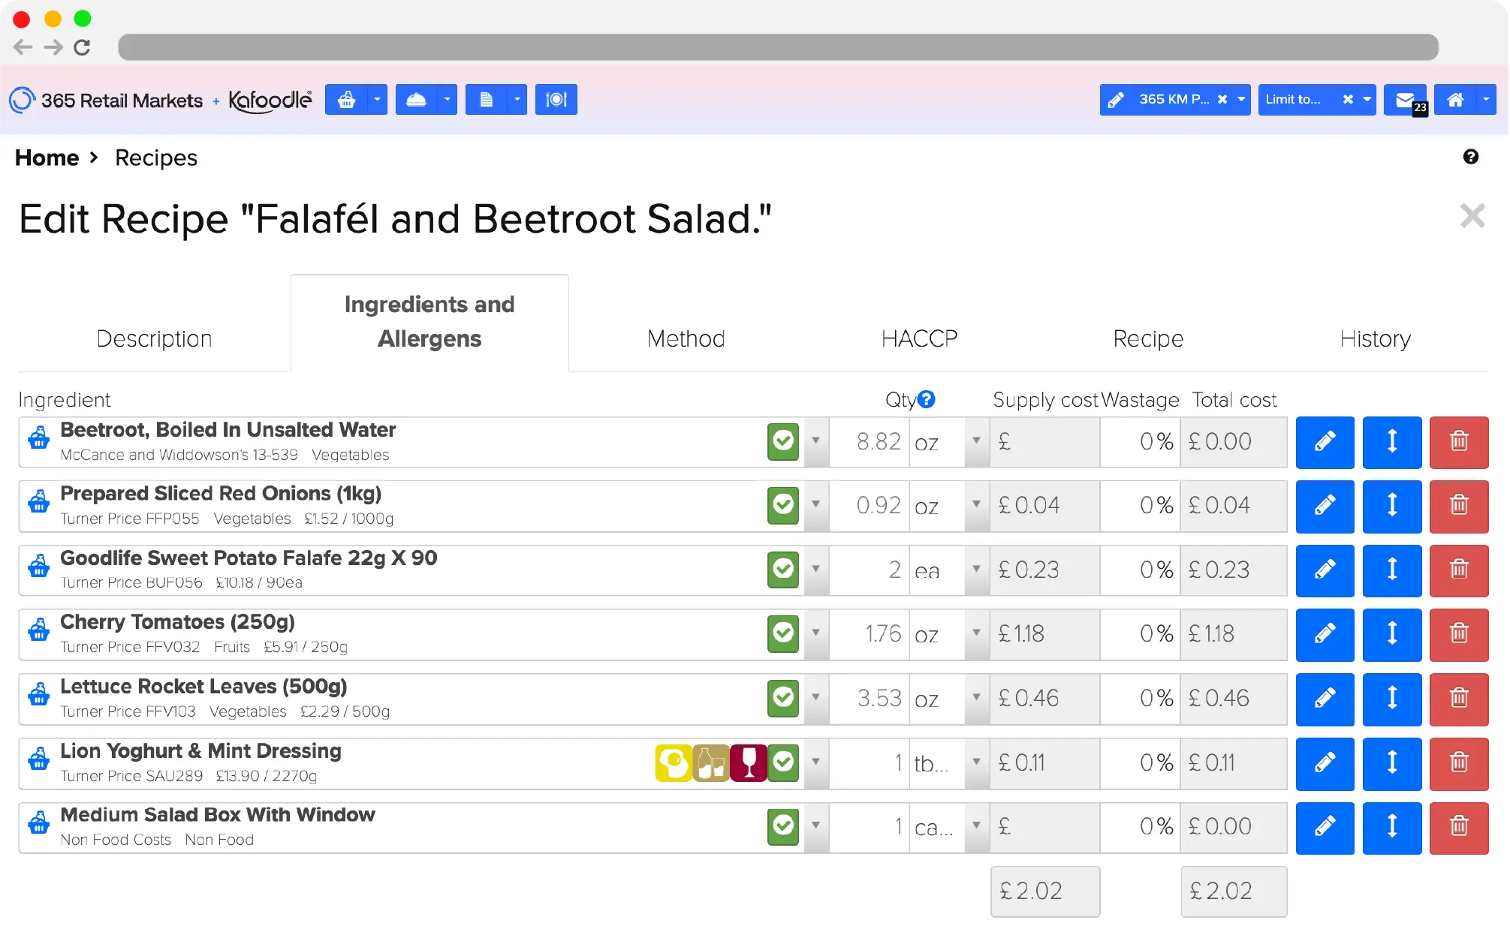This screenshot has width=1510, height=926.
Task: Toggle green check on Medium Salad Box
Action: pyautogui.click(x=783, y=826)
